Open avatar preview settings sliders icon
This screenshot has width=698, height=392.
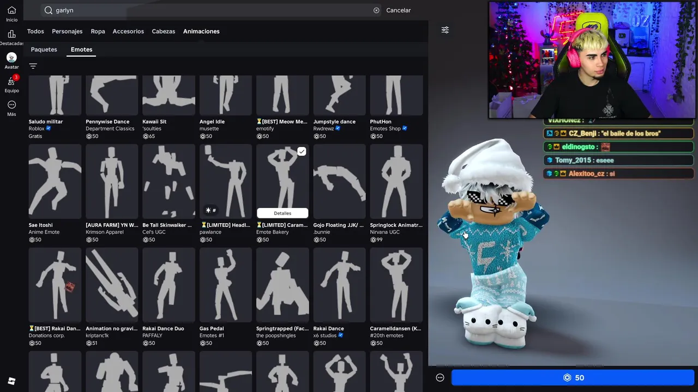pyautogui.click(x=445, y=30)
